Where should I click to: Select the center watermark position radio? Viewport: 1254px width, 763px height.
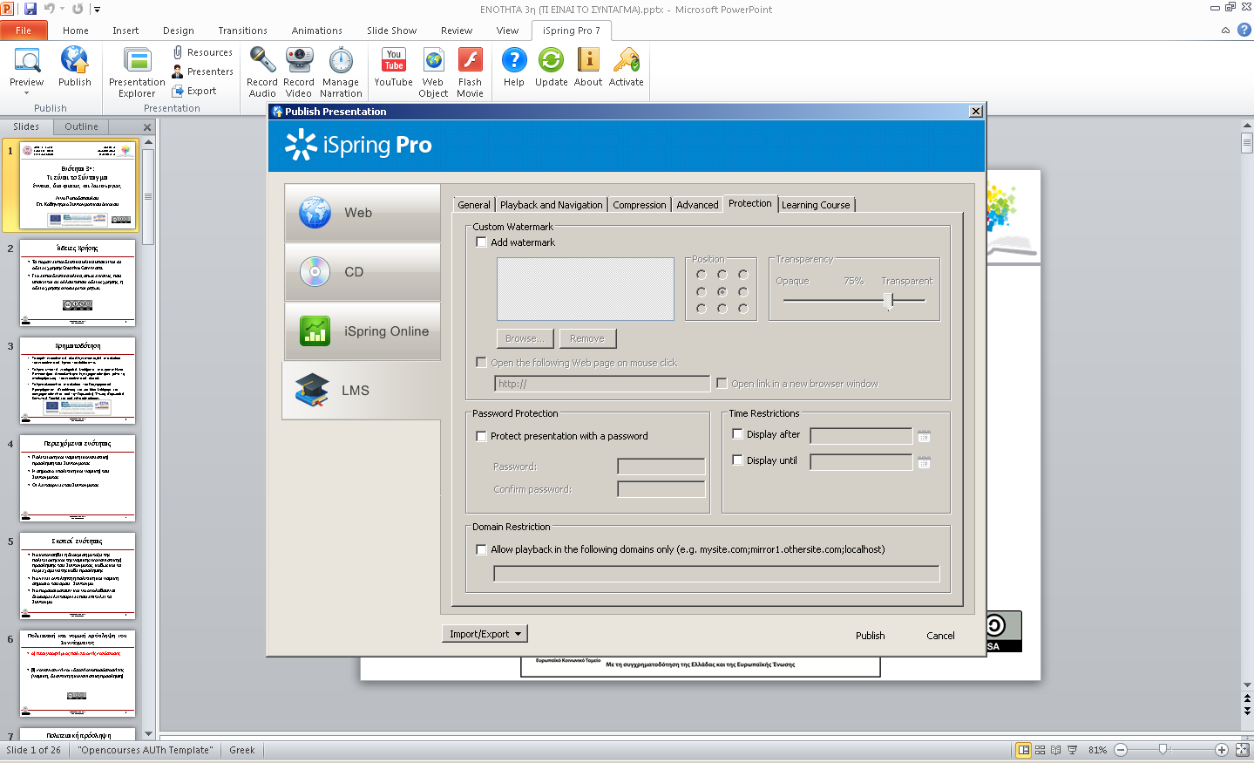(x=722, y=291)
